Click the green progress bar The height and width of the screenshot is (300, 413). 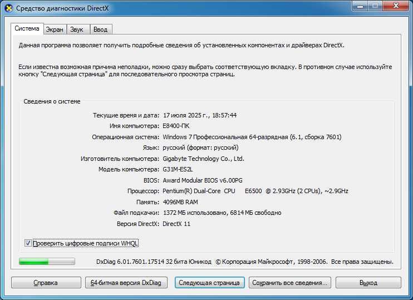(47, 262)
